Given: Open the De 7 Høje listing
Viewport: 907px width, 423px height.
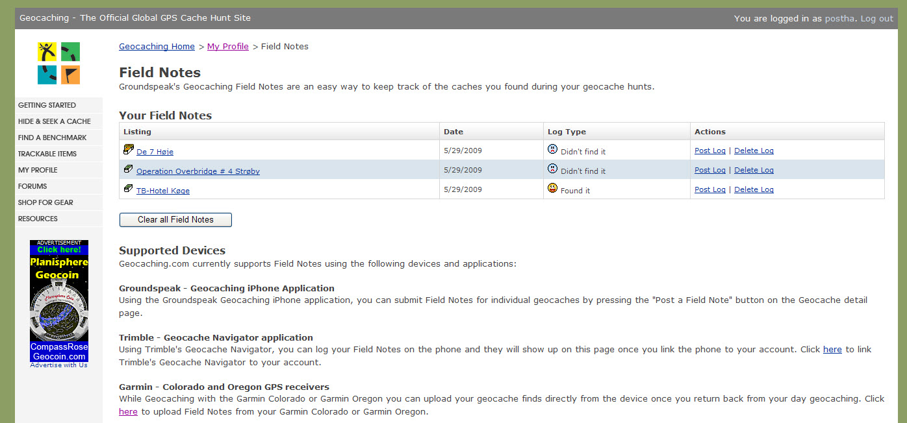Looking at the screenshot, I should pyautogui.click(x=155, y=152).
